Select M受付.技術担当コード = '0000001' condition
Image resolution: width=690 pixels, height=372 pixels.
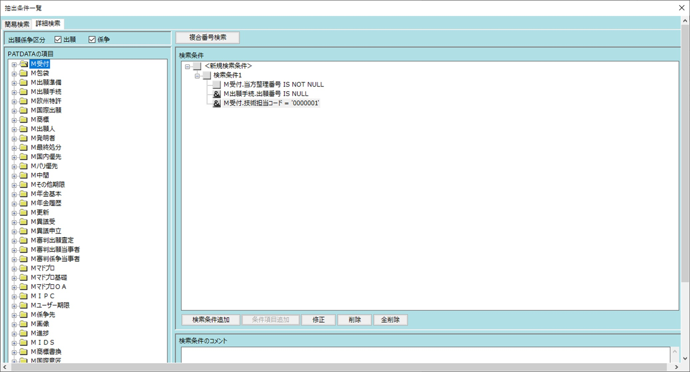click(271, 103)
